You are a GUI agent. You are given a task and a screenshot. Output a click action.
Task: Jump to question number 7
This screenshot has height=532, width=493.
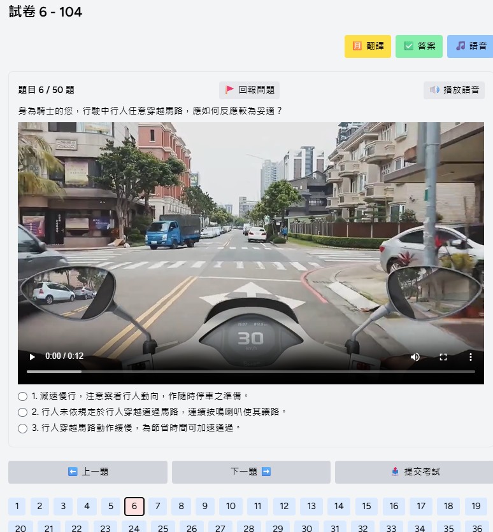(157, 507)
